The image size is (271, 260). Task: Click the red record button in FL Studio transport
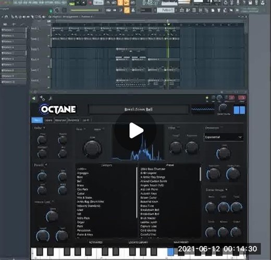point(90,3)
